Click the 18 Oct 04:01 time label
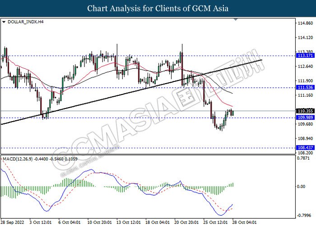The width and height of the screenshot is (316, 226). (158, 222)
